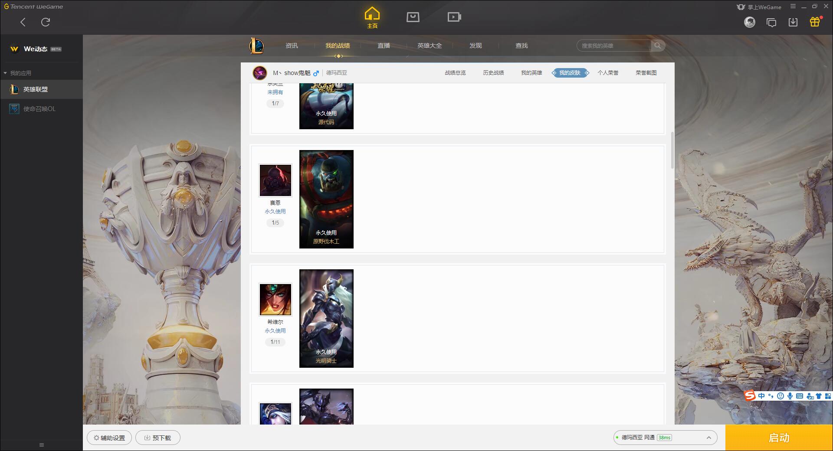833x451 pixels.
Task: Switch to 我的英雄 sub-tab
Action: [x=531, y=73]
